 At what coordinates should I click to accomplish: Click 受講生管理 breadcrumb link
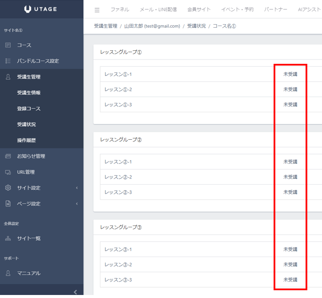[105, 26]
